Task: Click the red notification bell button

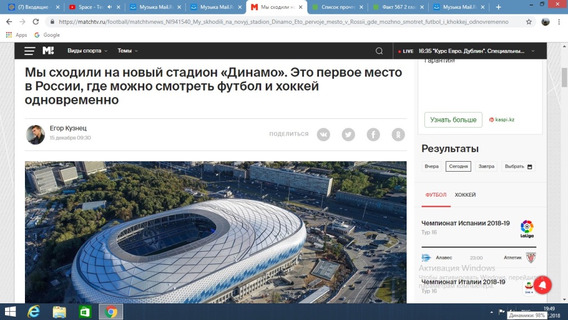Action: (x=542, y=285)
